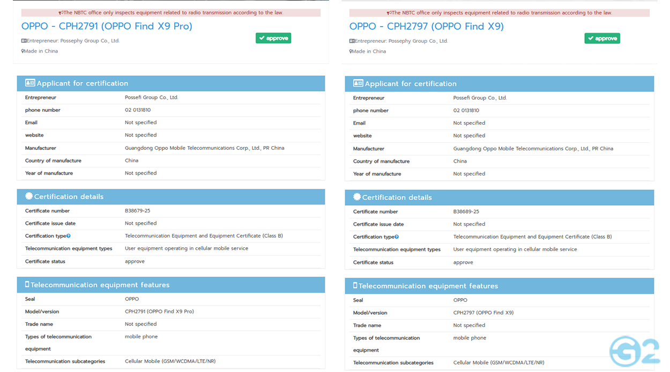The image size is (670, 372).
Task: Click the green approve badge for Find X9
Action: coord(602,39)
